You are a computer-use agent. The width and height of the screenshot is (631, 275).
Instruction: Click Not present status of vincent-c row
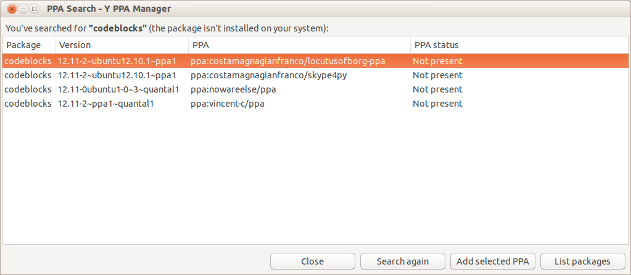[437, 104]
